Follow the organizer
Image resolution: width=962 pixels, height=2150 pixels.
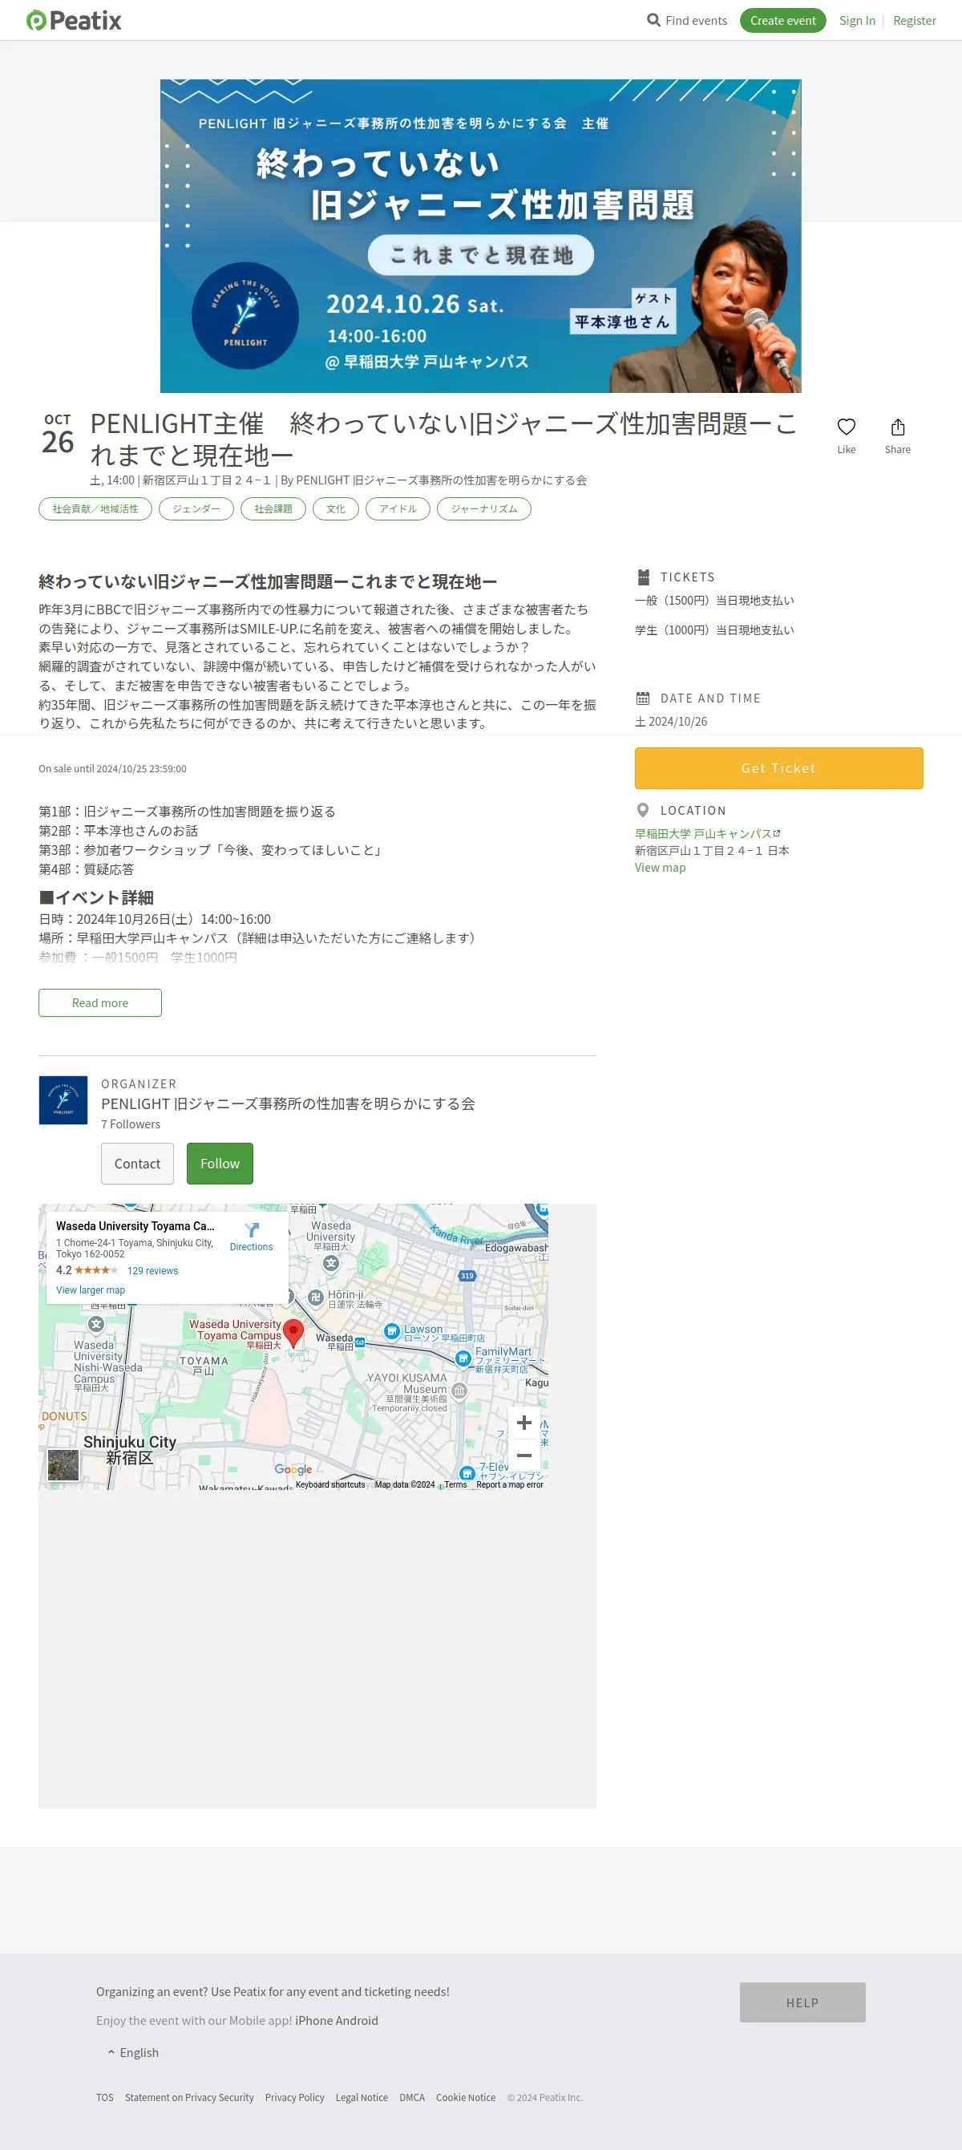220,1164
